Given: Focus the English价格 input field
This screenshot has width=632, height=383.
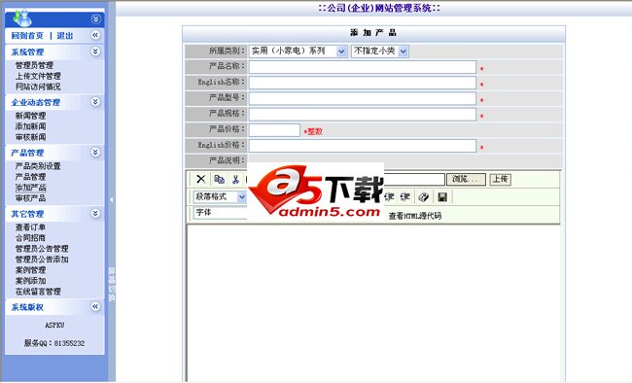Looking at the screenshot, I should coord(363,146).
